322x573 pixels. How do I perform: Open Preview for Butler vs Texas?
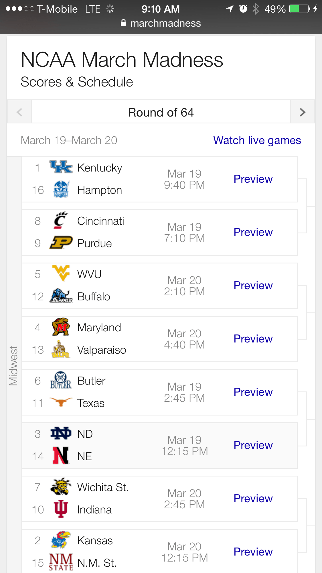pyautogui.click(x=253, y=392)
